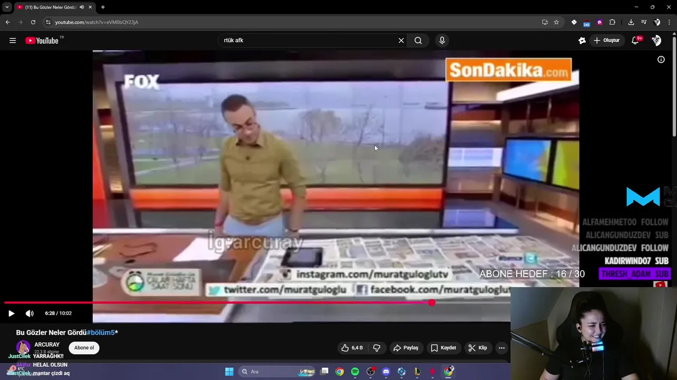Open the YouTube guide hamburger menu

tap(13, 41)
